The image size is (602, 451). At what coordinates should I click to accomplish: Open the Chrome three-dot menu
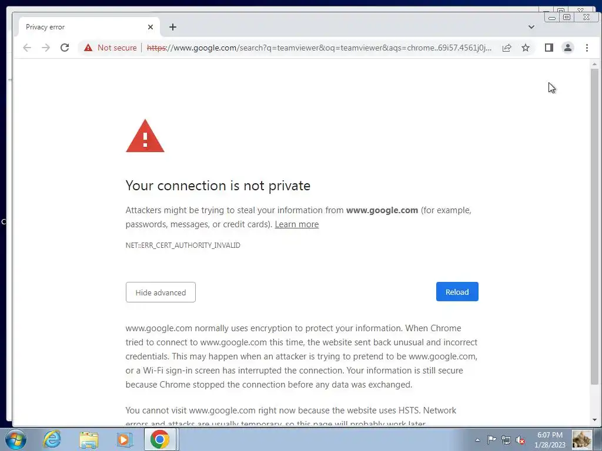coord(587,48)
